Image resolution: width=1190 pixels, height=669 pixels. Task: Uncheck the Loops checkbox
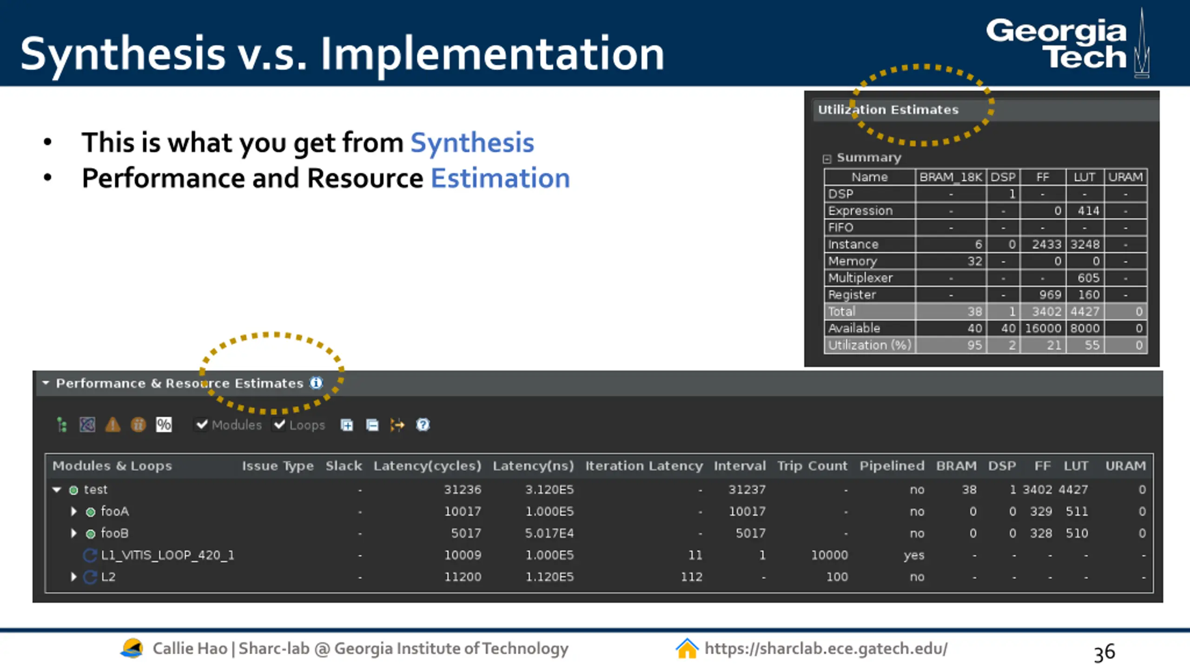click(x=279, y=425)
